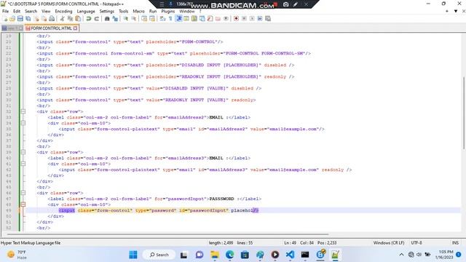466x262 pixels.
Task: Click Windows (CR LF) in status bar
Action: 389,242
